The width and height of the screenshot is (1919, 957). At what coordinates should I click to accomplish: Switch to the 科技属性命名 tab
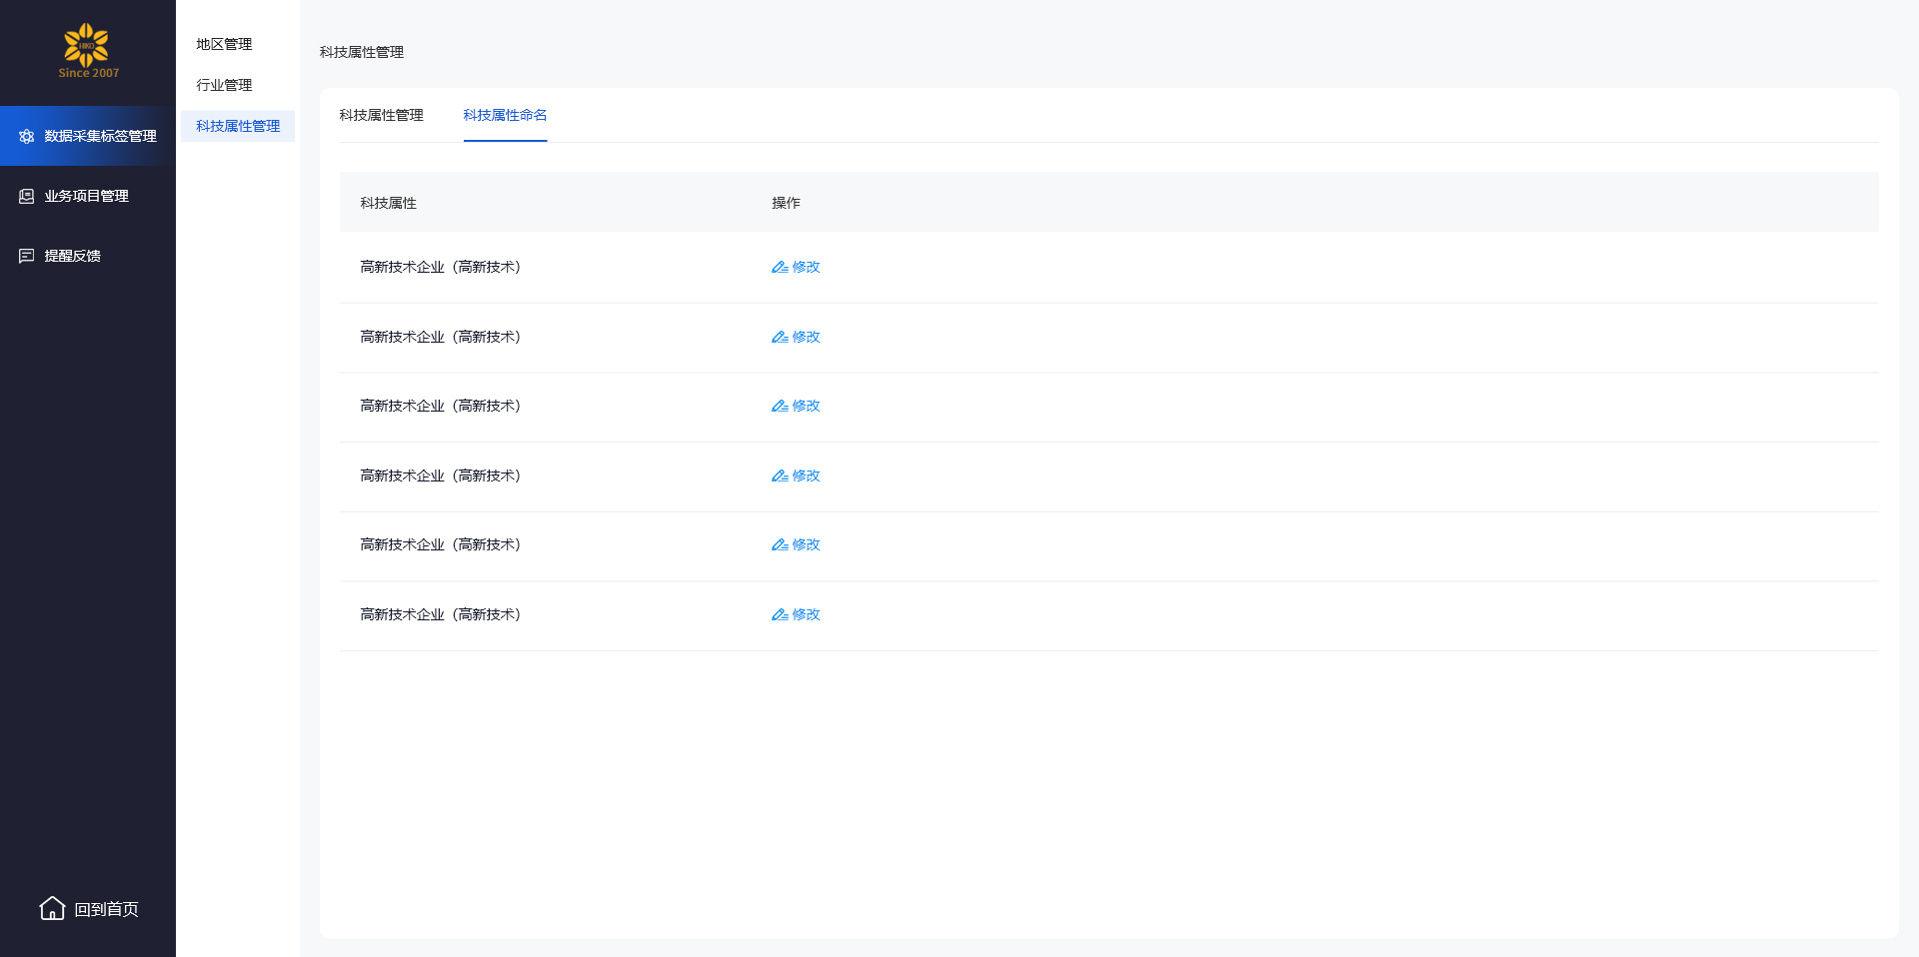point(505,115)
